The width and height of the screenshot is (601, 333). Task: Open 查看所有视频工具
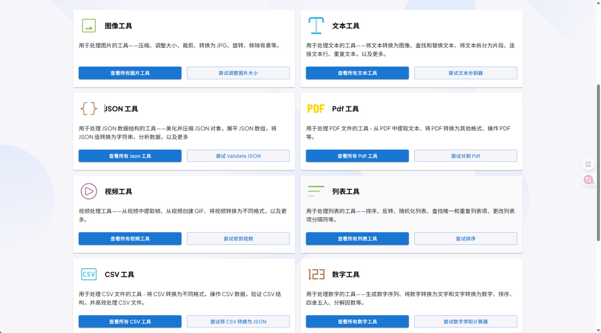tap(130, 239)
